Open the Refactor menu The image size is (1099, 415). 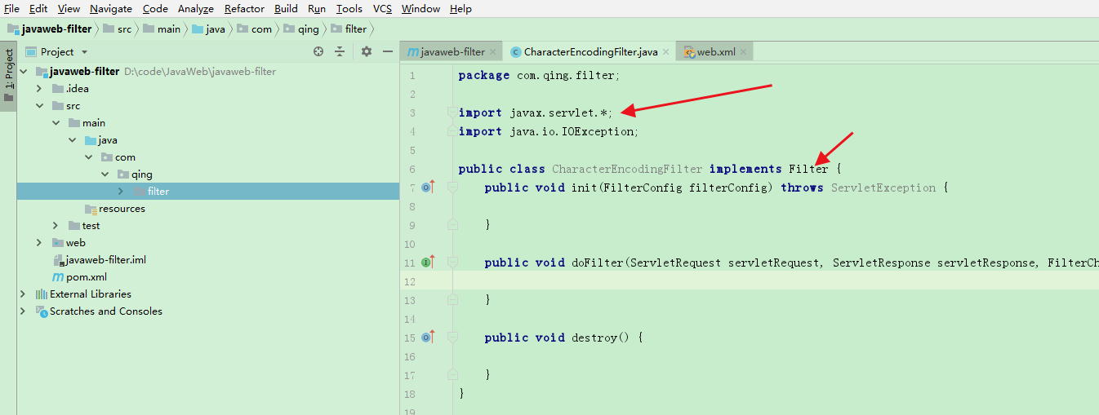[244, 9]
